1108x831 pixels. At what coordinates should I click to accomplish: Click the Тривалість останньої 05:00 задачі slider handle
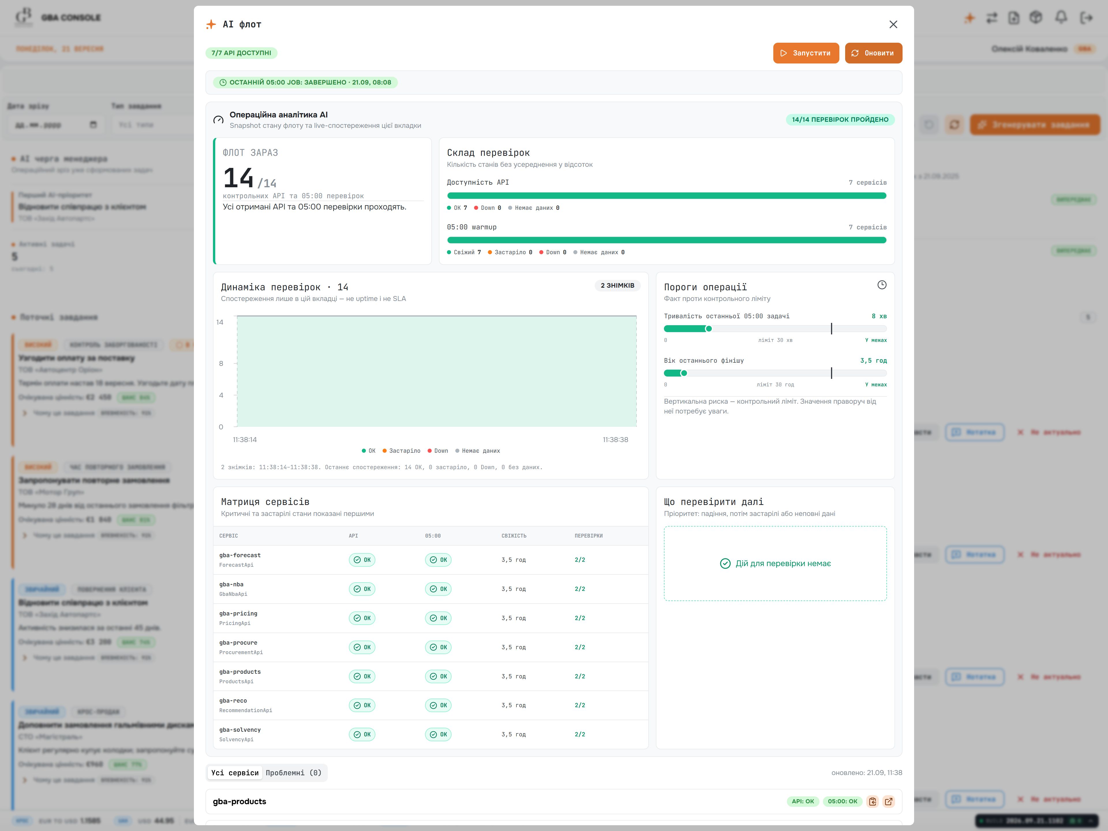click(x=708, y=329)
